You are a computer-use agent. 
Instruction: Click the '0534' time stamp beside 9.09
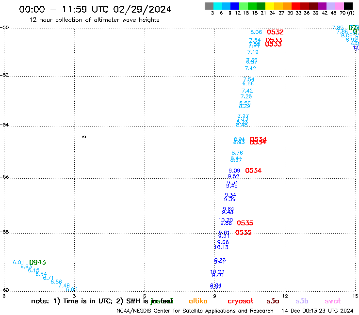(x=253, y=171)
